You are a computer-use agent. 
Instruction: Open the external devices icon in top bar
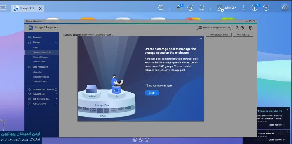pos(190,8)
